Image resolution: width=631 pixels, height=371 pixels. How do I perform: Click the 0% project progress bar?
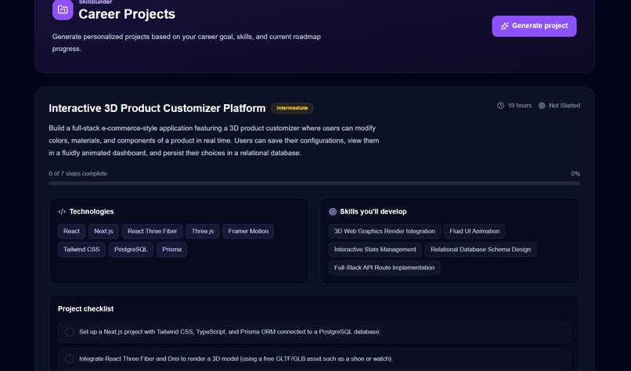pyautogui.click(x=314, y=183)
